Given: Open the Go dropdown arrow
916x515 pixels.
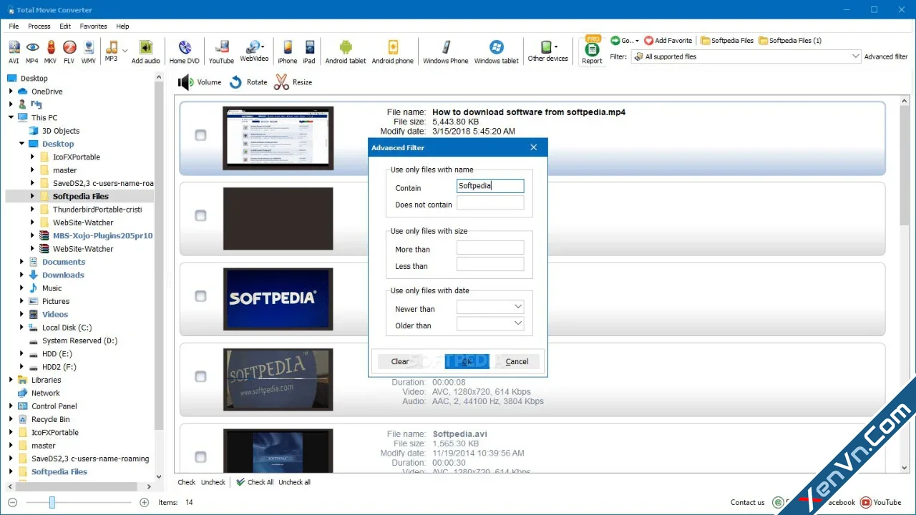Looking at the screenshot, I should [637, 41].
